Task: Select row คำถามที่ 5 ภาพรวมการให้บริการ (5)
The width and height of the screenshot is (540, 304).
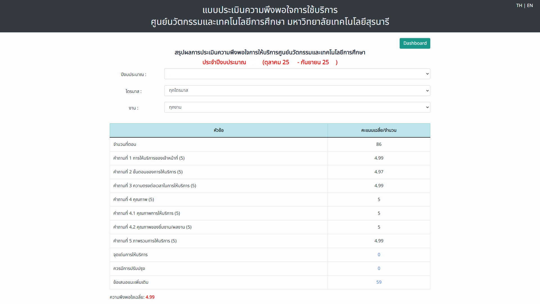Action: 270,241
